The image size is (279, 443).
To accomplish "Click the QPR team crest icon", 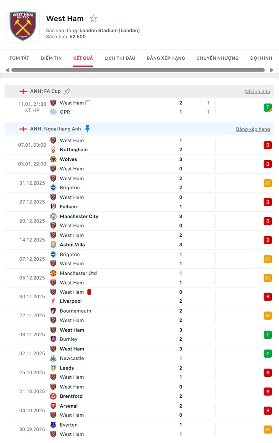I will (x=53, y=112).
